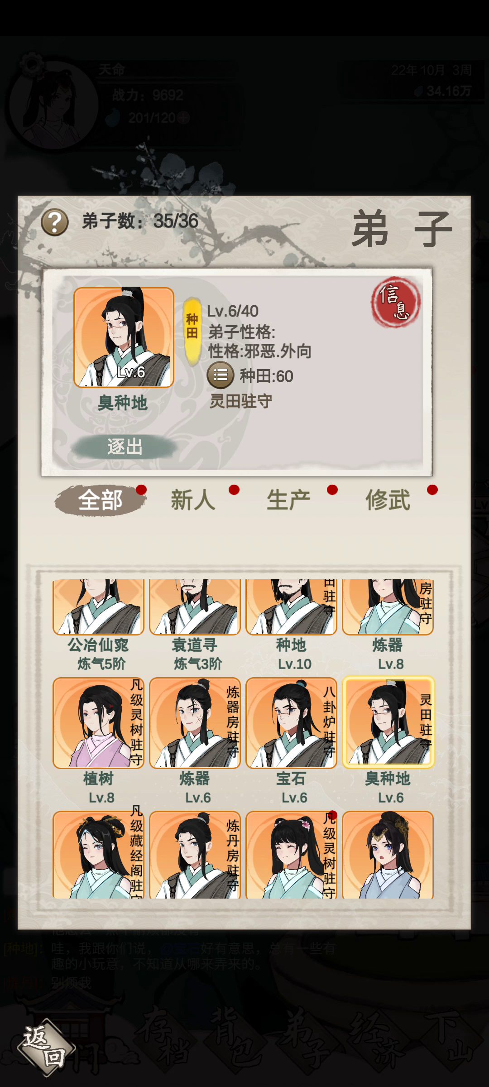Choose the 种地 Lv.10 bearded disciple
Screen dimensions: 489x1087
[291, 607]
